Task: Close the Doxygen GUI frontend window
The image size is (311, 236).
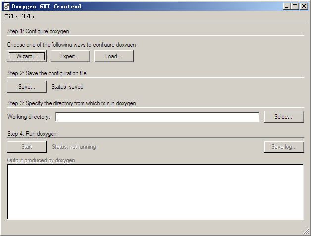Action: coord(304,6)
